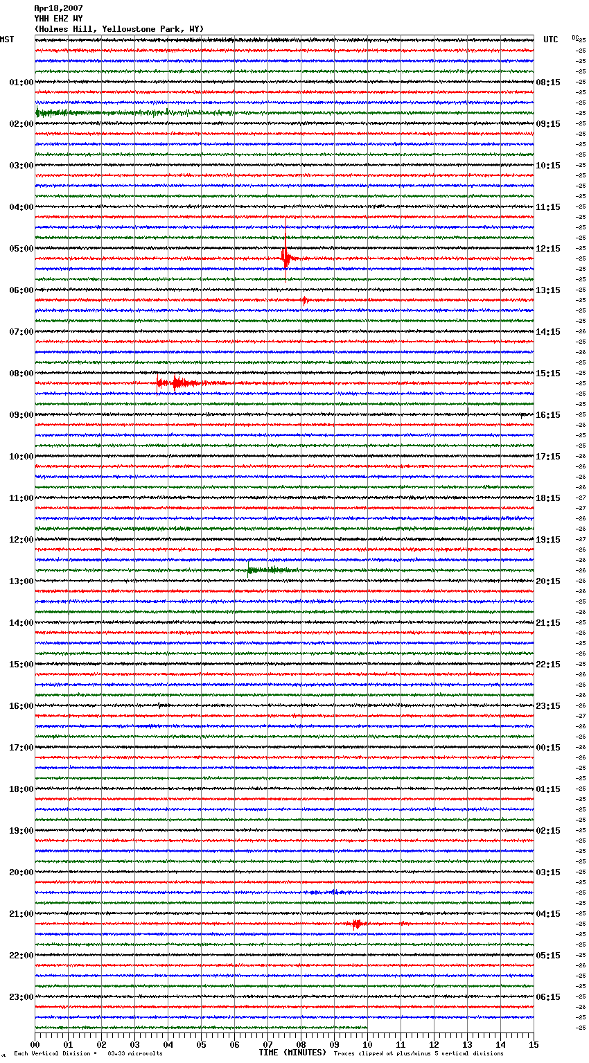This screenshot has width=589, height=1063.
Task: Click the 22:15 UTC time label
Action: tap(548, 665)
